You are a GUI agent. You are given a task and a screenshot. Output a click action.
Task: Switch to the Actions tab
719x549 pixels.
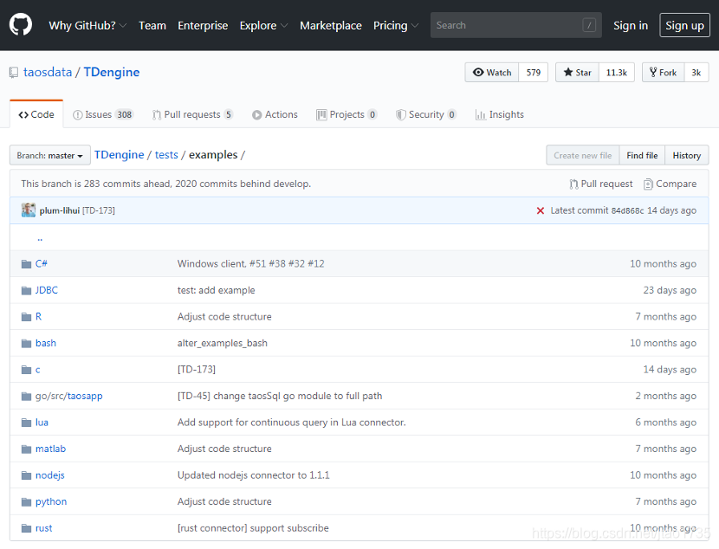(275, 114)
